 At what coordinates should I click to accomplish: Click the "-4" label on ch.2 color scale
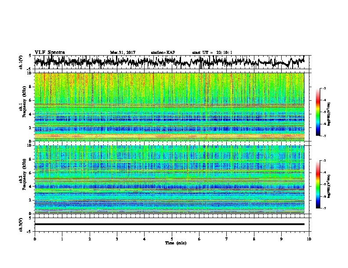click(x=324, y=173)
